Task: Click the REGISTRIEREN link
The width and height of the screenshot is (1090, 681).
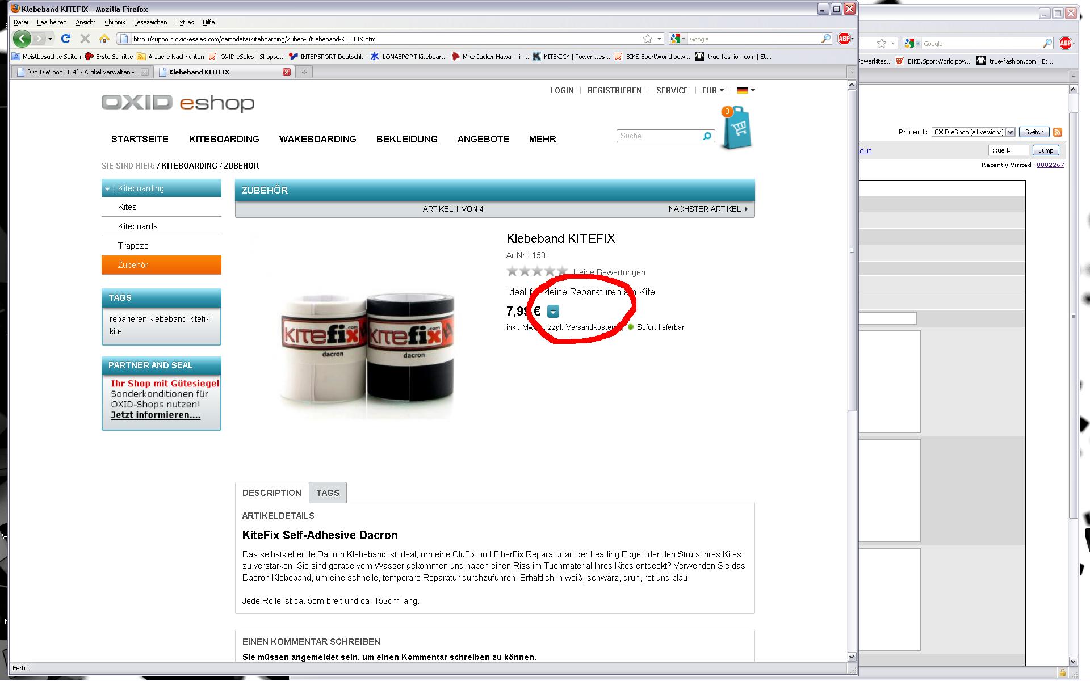Action: [614, 90]
